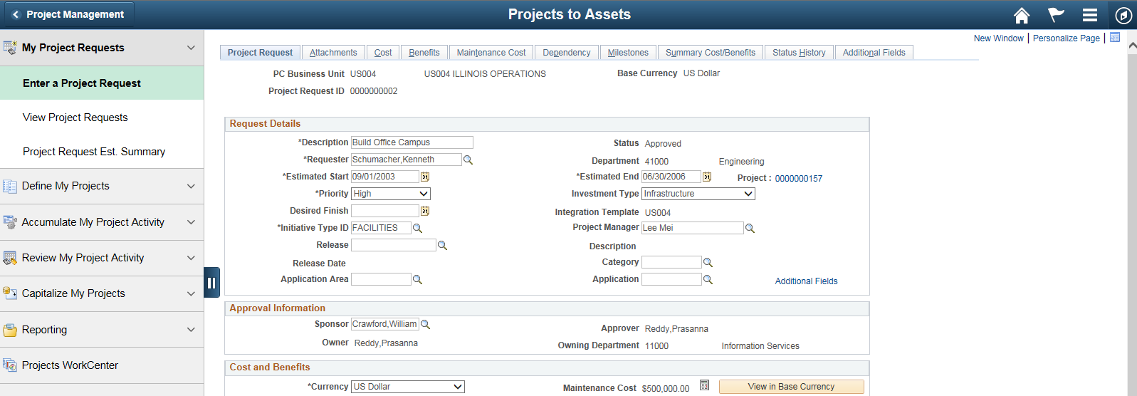Viewport: 1137px width, 396px height.
Task: Look up Project Manager values
Action: (750, 228)
